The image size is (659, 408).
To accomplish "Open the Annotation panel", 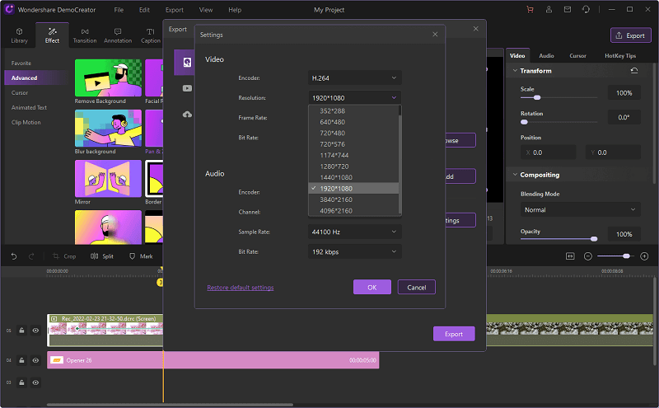I will coord(118,35).
